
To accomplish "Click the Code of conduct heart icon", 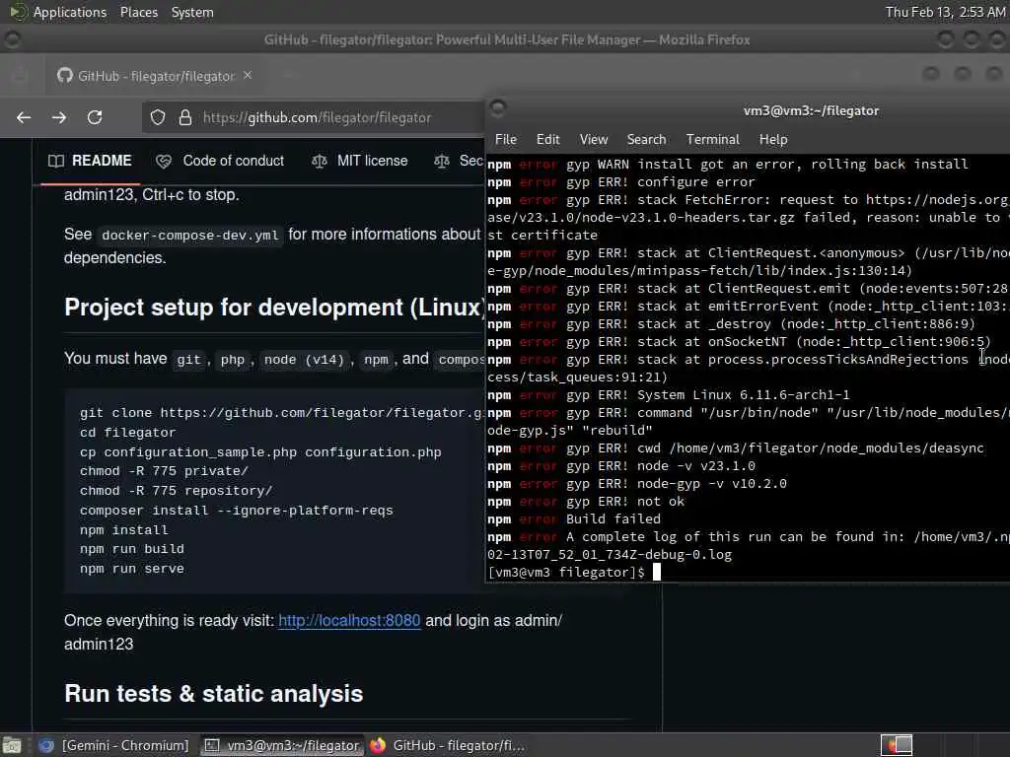I will click(x=164, y=161).
